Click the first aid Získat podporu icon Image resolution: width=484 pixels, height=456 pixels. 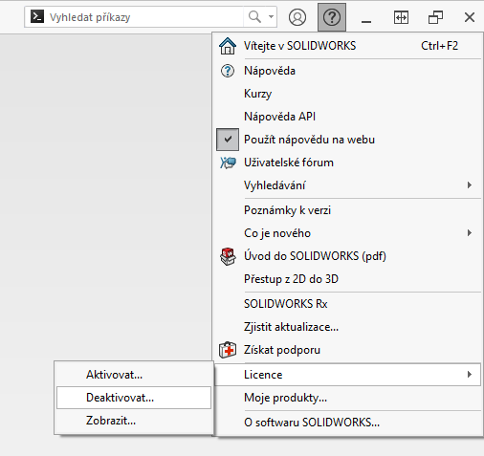228,350
